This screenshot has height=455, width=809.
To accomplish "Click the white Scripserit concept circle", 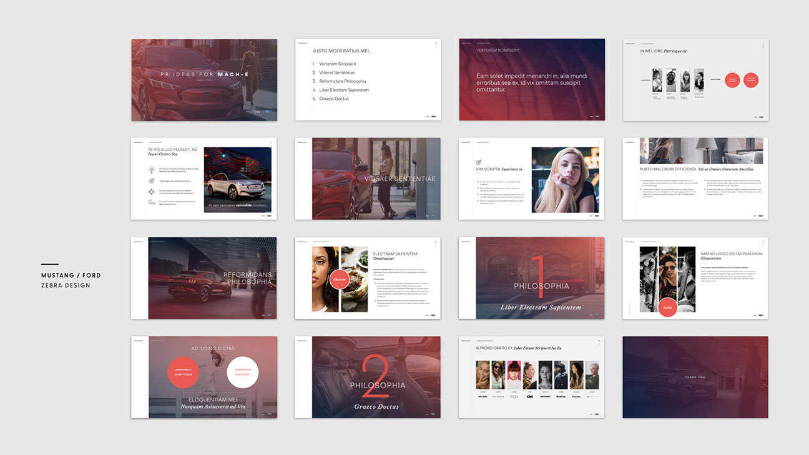I will 242,373.
